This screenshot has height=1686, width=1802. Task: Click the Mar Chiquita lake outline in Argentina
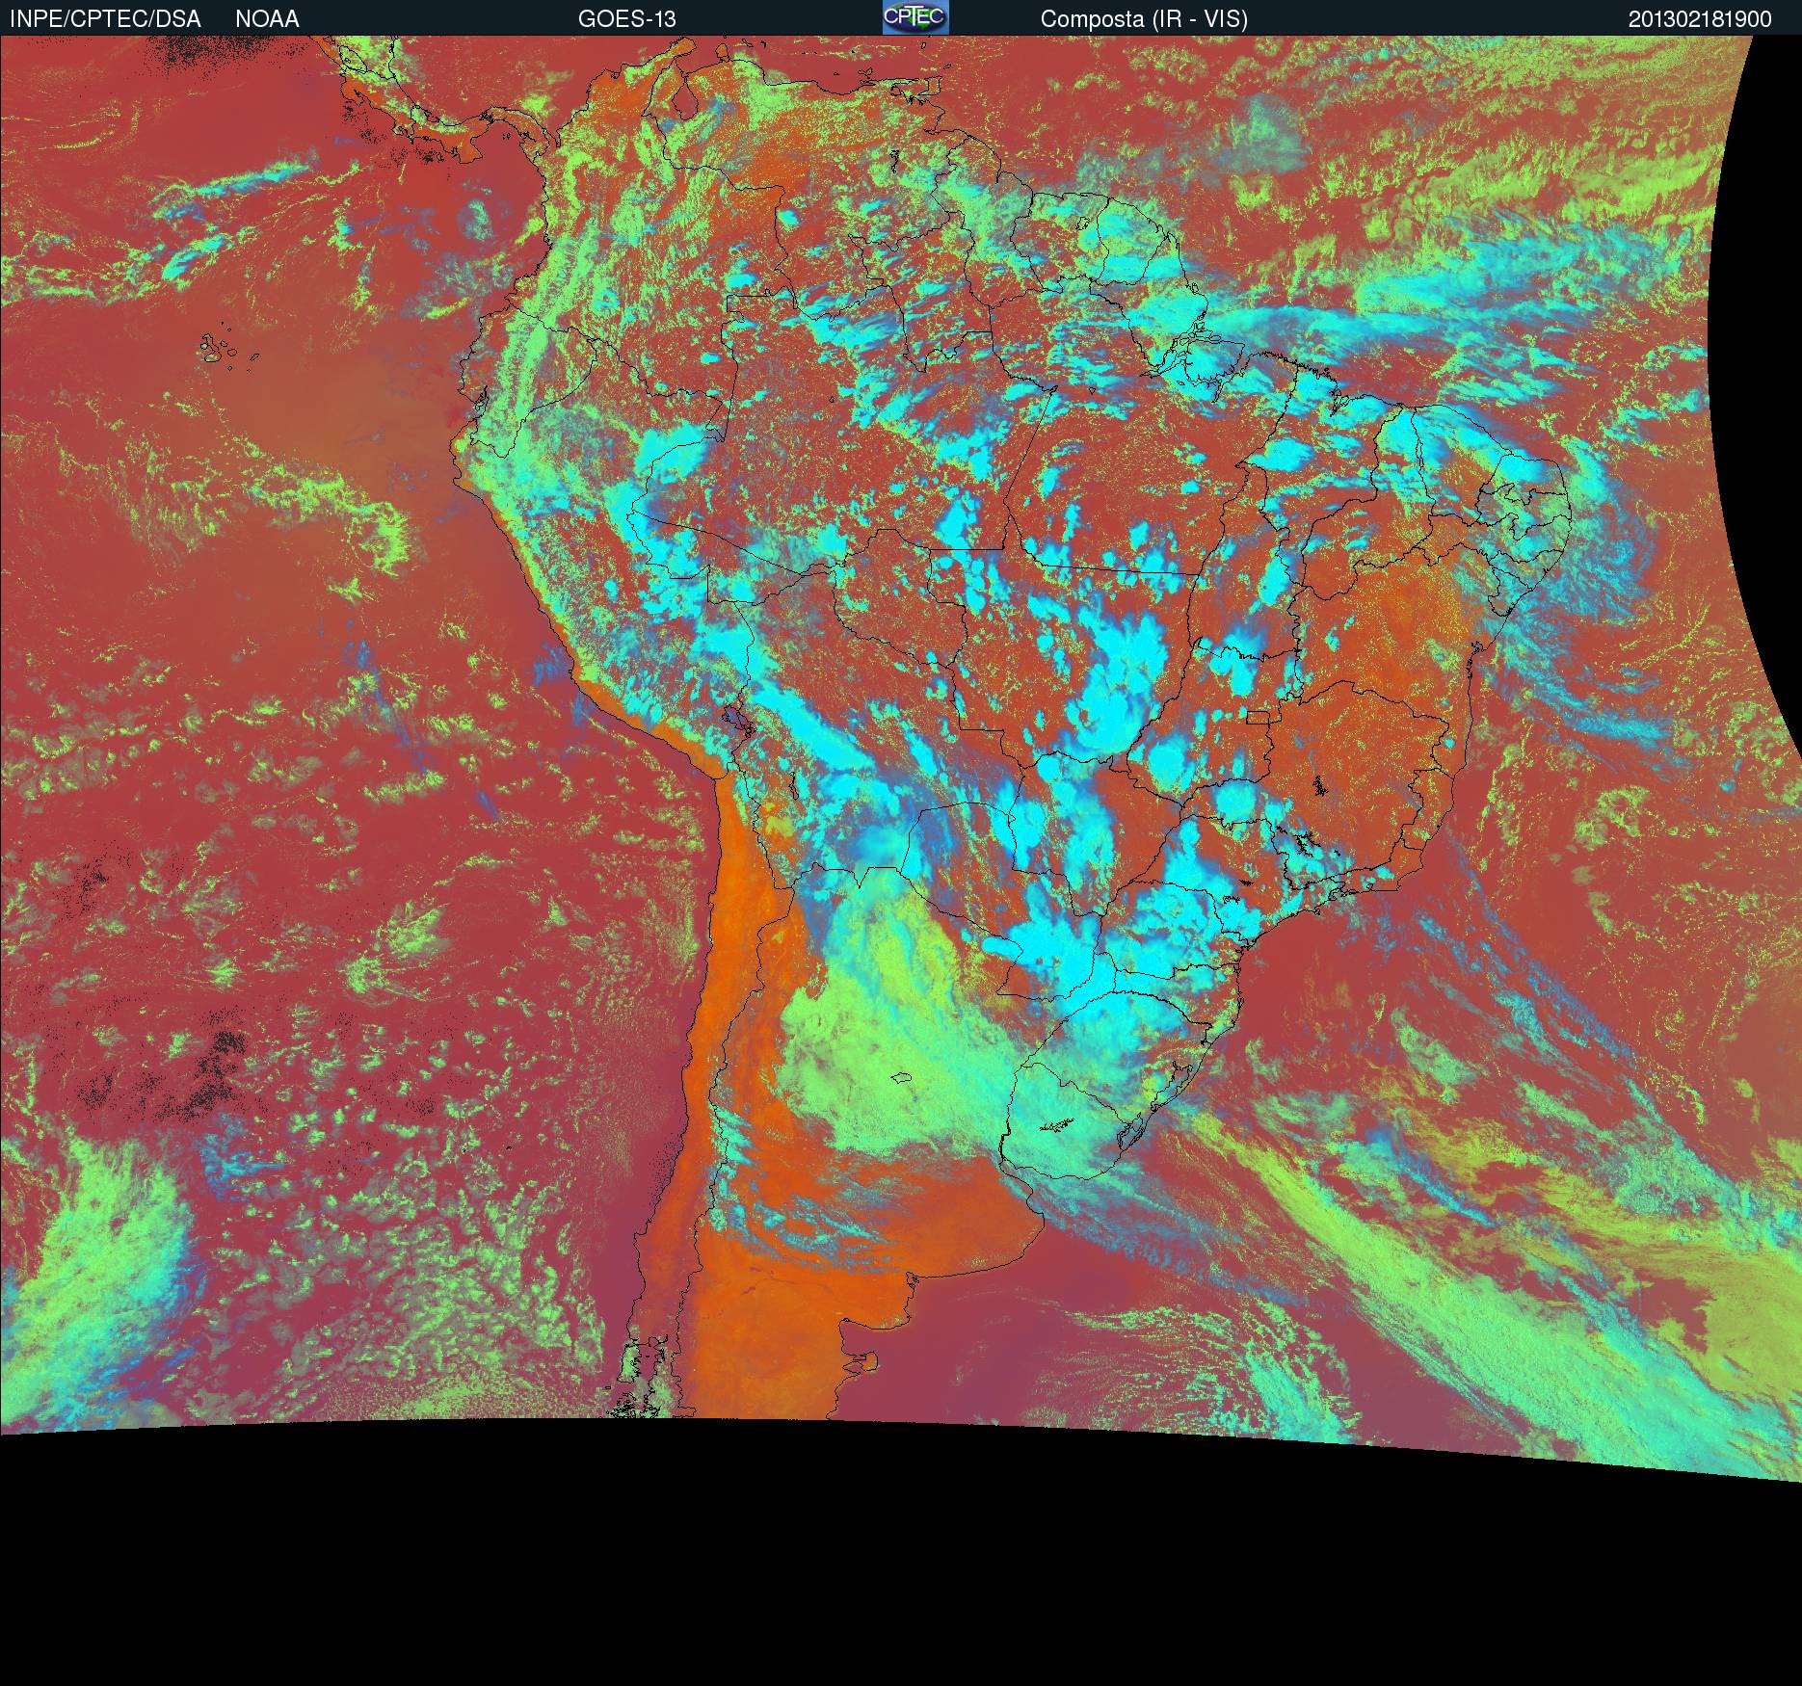pos(902,1078)
